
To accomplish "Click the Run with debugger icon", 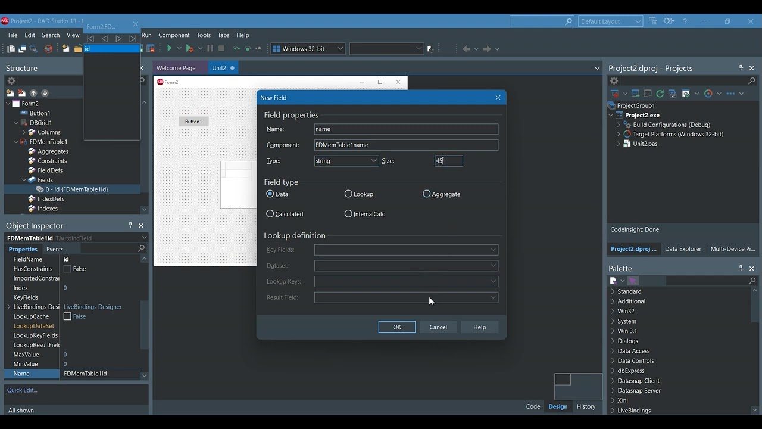I will pyautogui.click(x=189, y=49).
